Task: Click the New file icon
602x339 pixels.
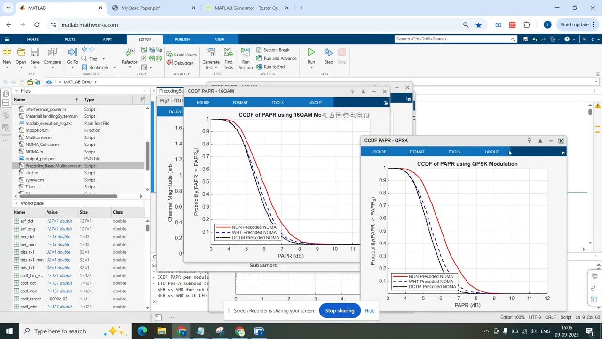Action: (x=7, y=52)
